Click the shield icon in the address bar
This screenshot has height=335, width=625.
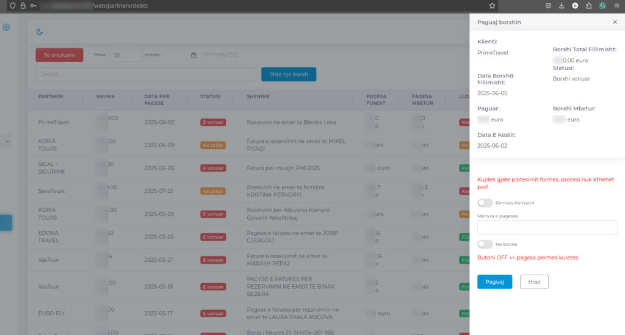pyautogui.click(x=12, y=5)
